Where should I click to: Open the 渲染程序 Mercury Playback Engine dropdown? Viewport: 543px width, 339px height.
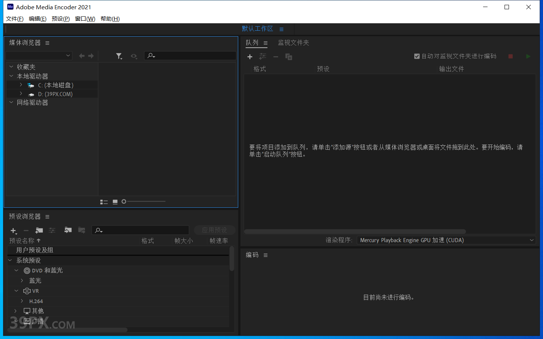coord(446,240)
